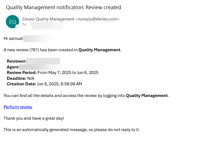
Task: Click the bold Reviewer label
Action: click(17, 61)
